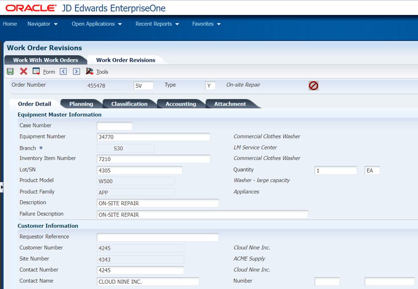Click the Branch field S30
418x289 pixels.
pyautogui.click(x=126, y=148)
